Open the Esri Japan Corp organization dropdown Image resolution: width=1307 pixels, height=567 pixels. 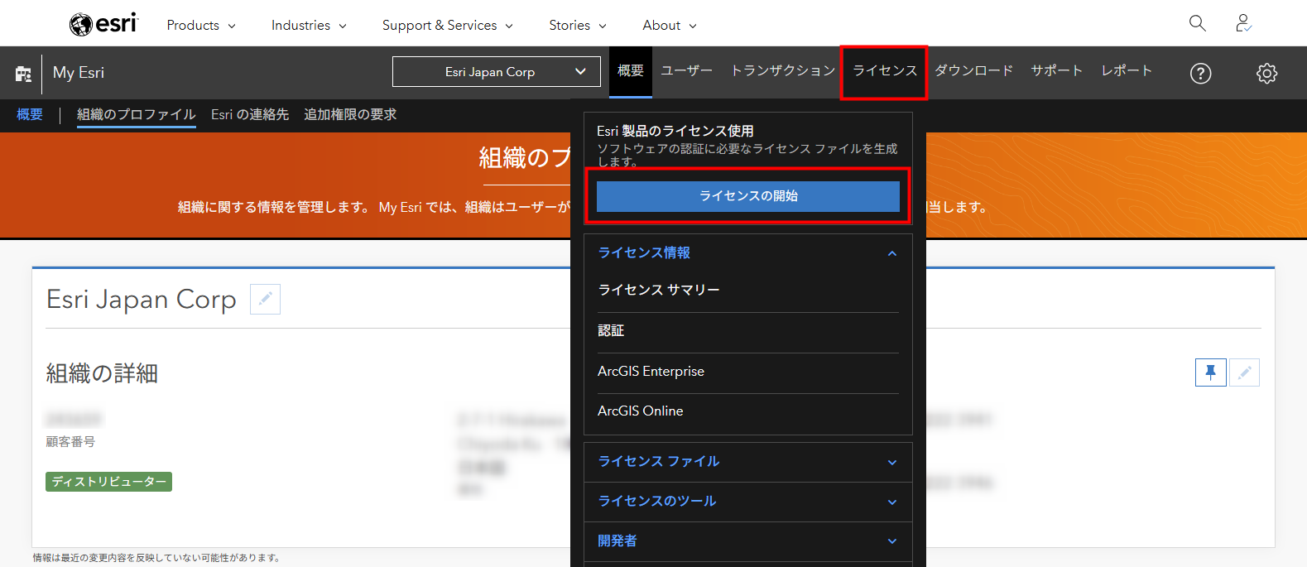(496, 72)
